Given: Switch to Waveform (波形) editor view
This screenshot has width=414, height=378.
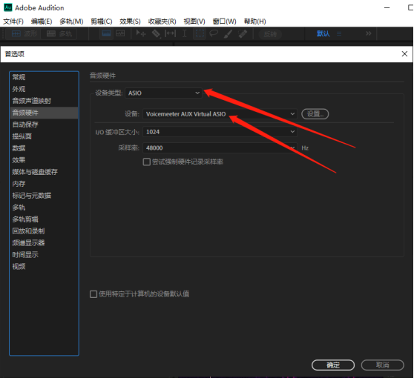Looking at the screenshot, I should [24, 34].
